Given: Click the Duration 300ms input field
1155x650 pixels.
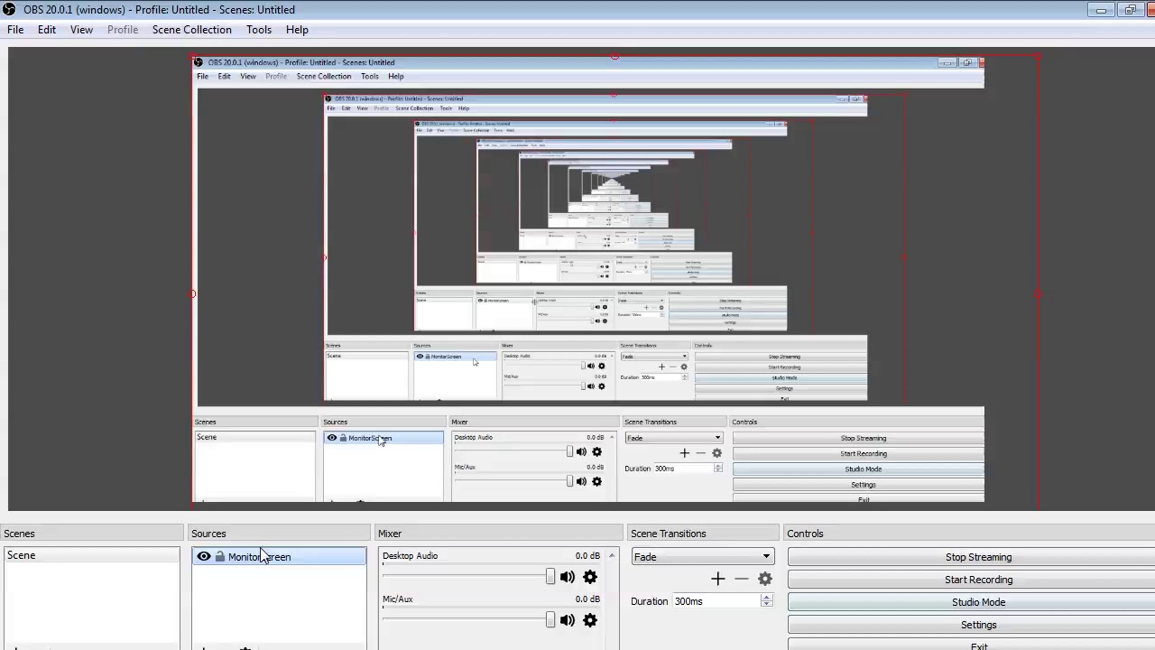Looking at the screenshot, I should click(x=716, y=601).
